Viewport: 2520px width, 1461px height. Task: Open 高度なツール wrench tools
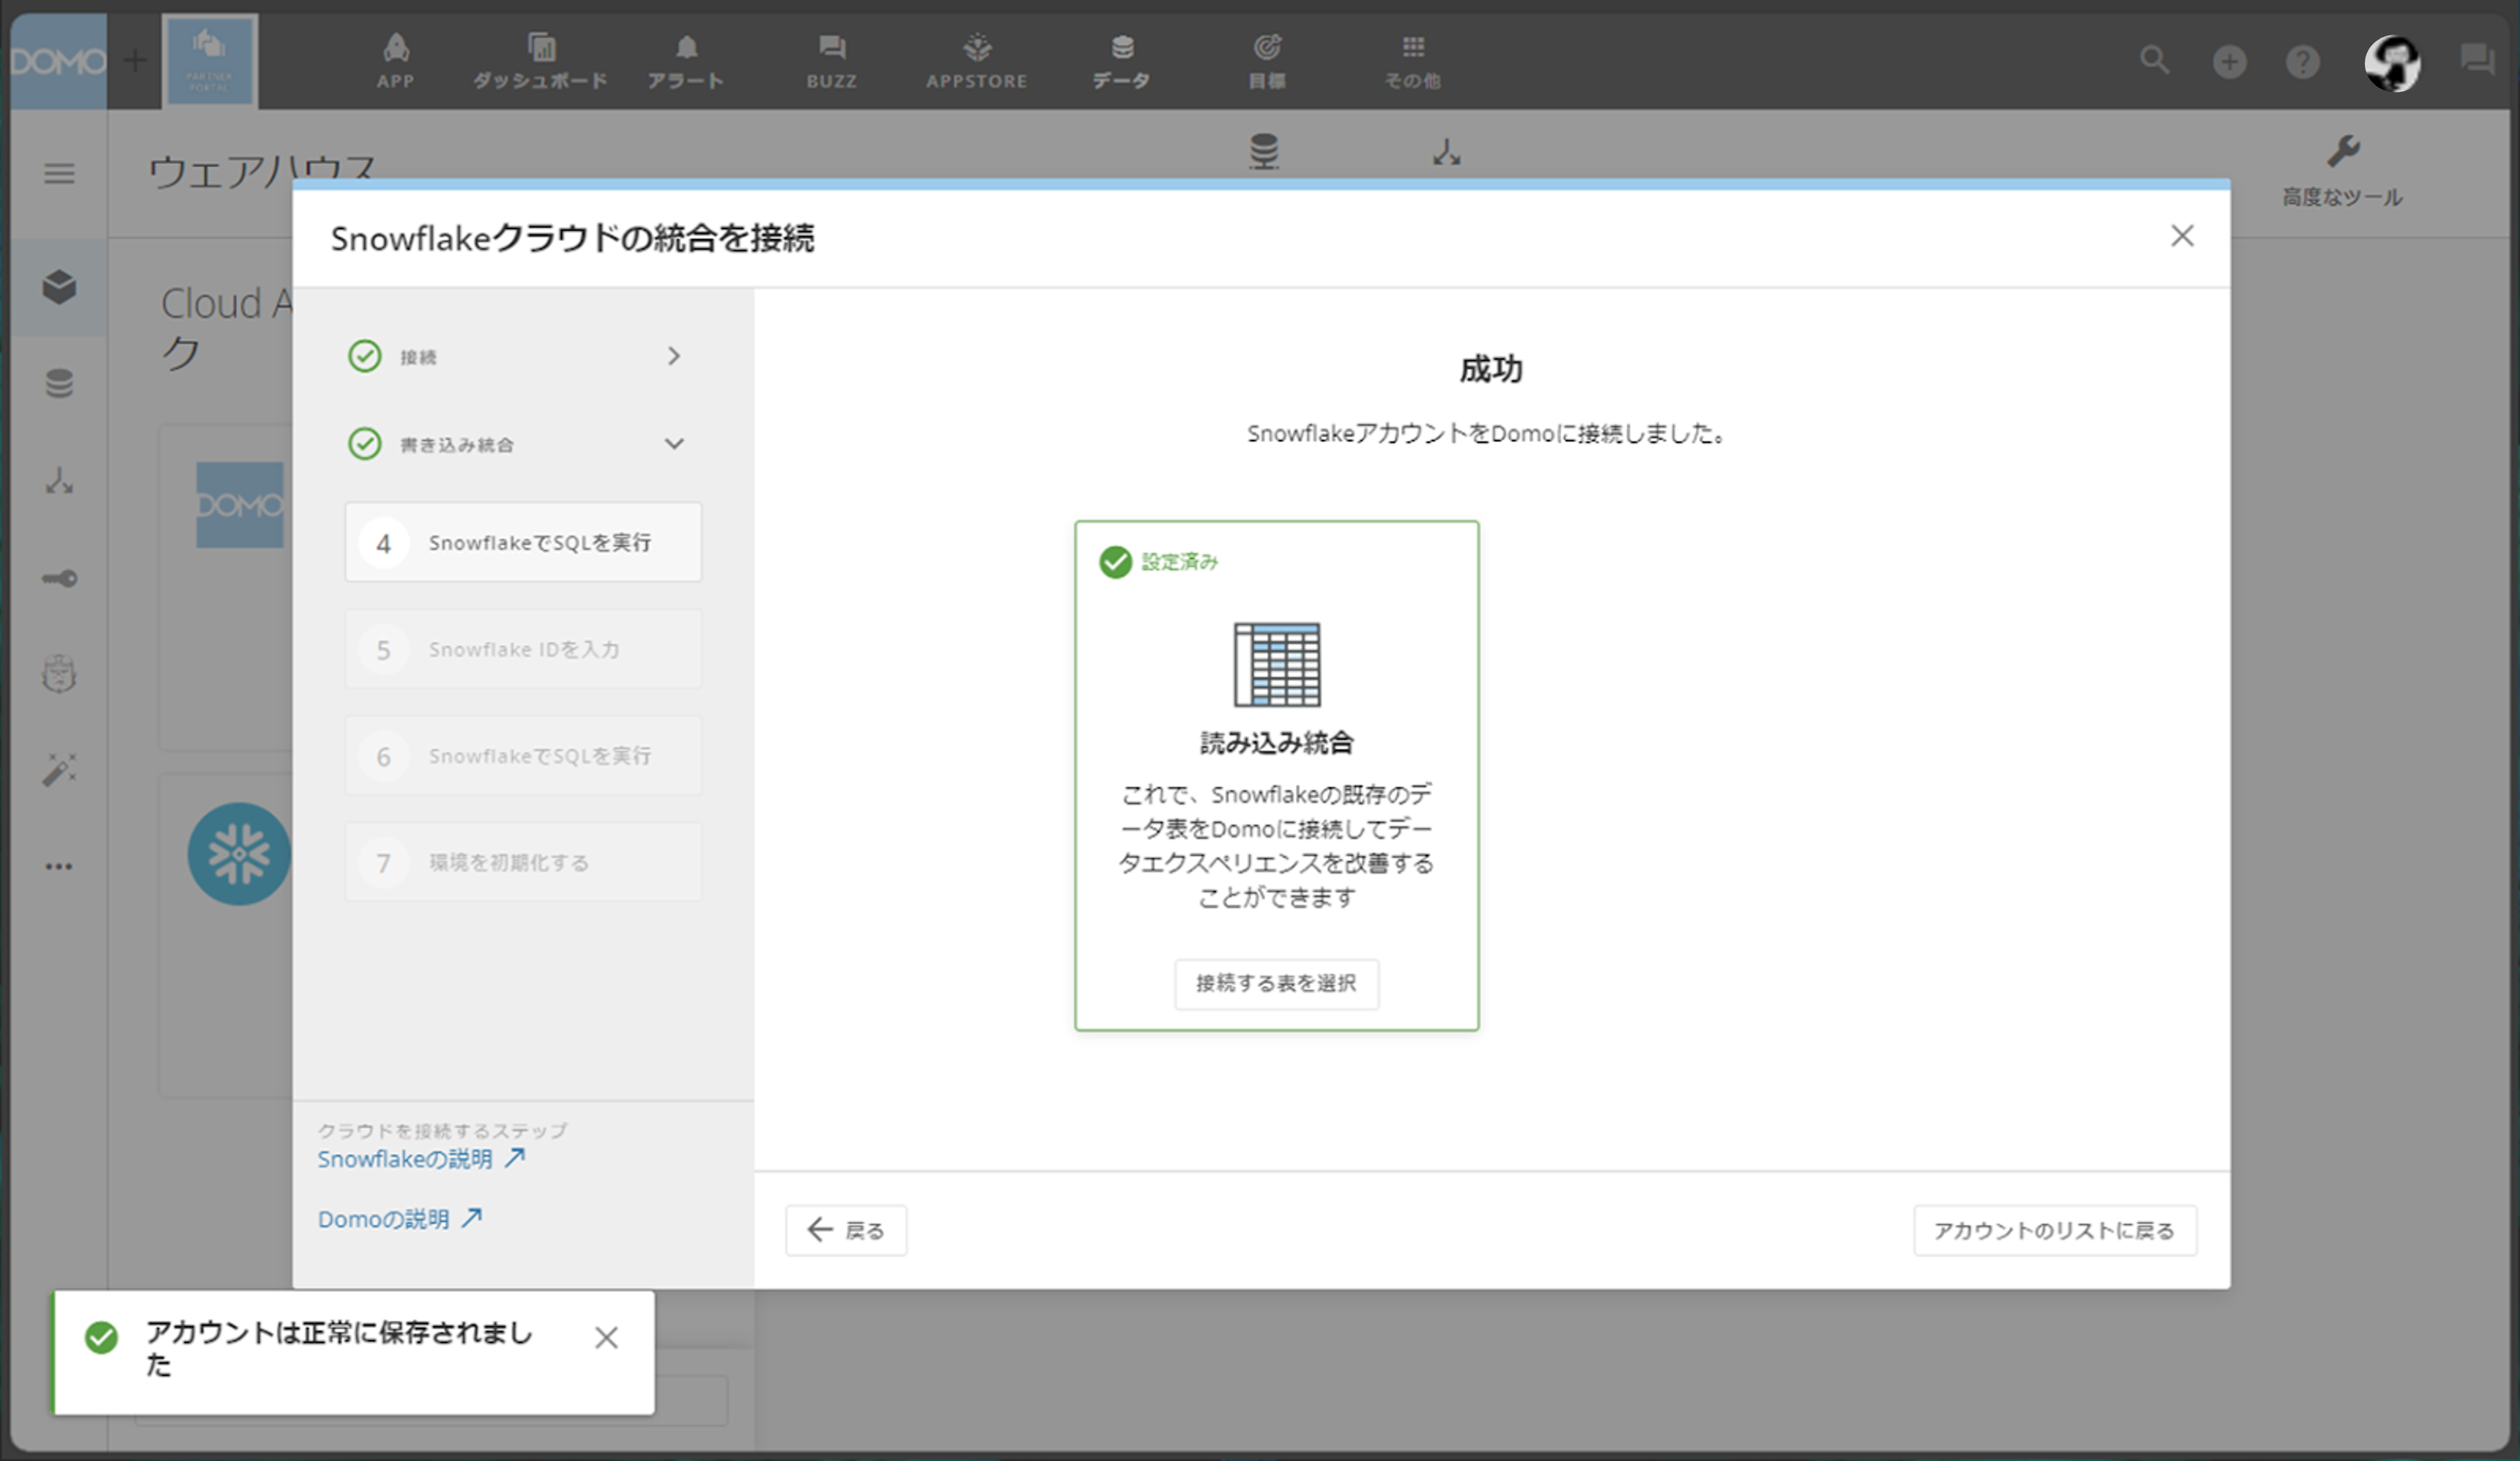pyautogui.click(x=2342, y=171)
